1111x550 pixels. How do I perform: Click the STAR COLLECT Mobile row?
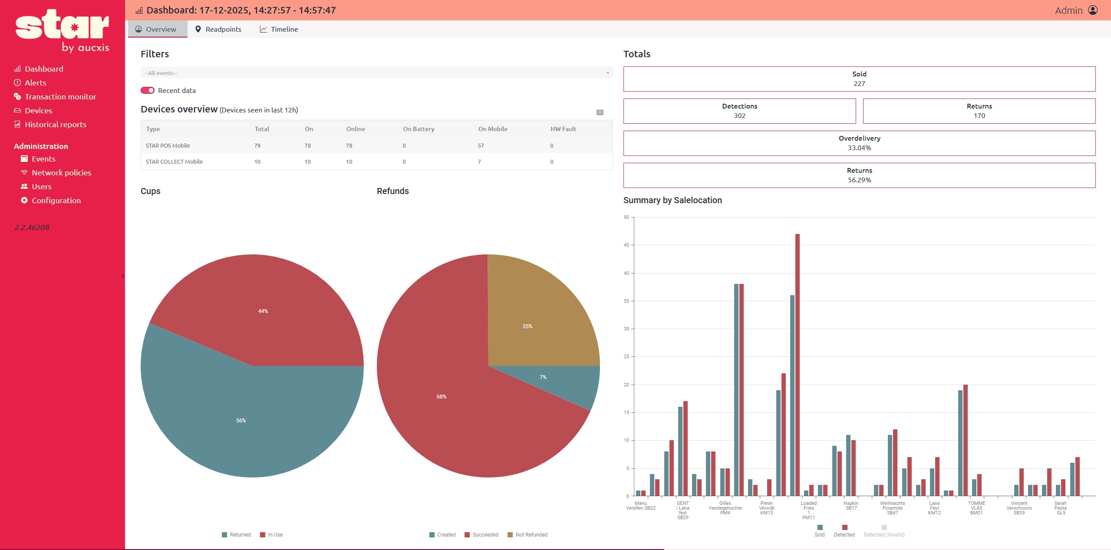click(x=376, y=161)
